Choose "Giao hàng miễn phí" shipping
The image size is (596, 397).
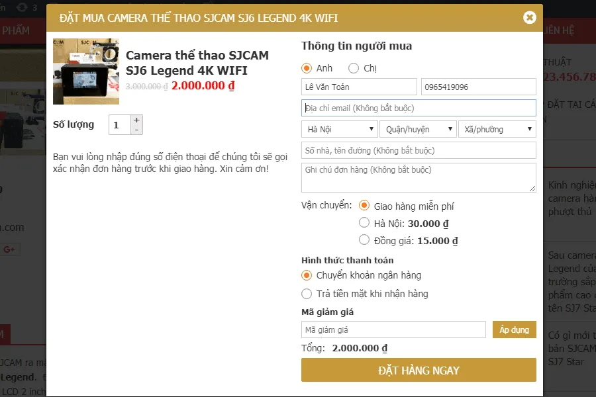click(364, 205)
